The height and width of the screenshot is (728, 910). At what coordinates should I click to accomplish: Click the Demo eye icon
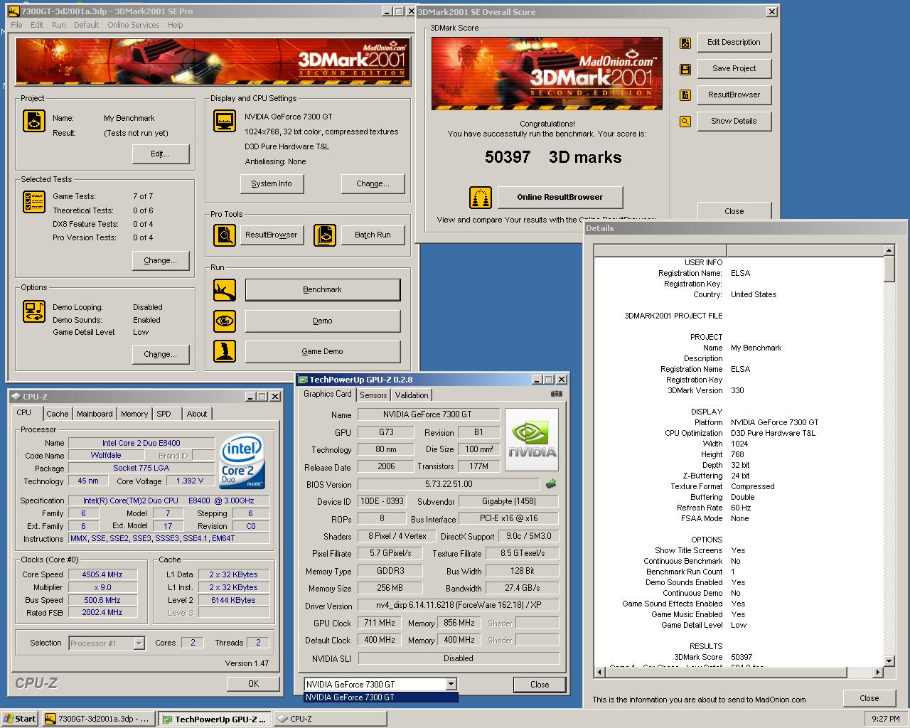[225, 321]
